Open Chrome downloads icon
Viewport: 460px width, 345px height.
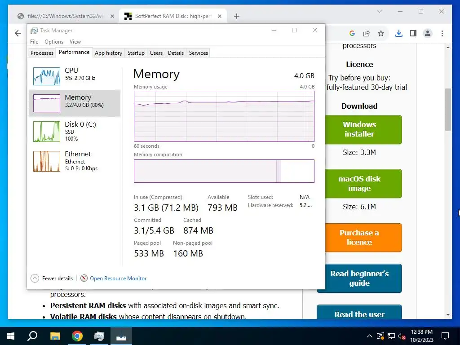click(399, 33)
